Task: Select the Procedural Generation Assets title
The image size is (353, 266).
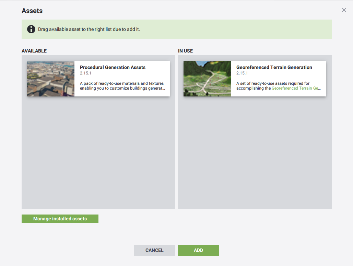Action: (113, 67)
